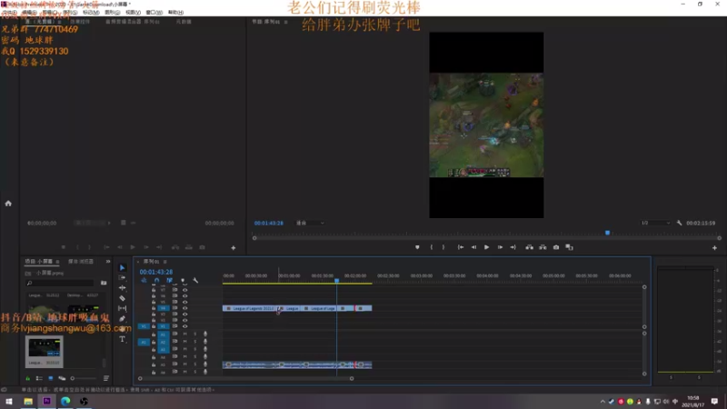Export frame with camera icon
Screen dimensions: 727x409
click(556, 247)
